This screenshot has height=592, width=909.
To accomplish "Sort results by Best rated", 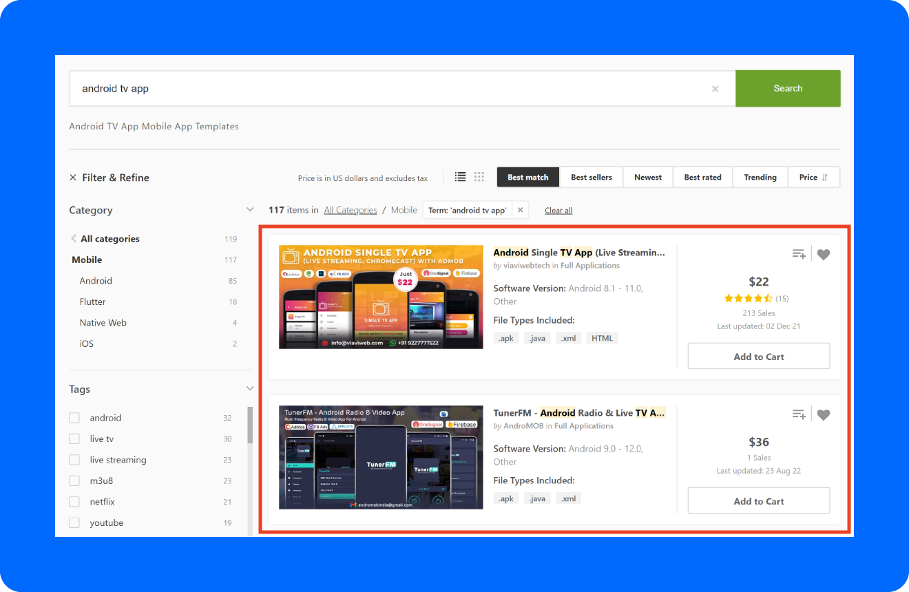I will [703, 177].
